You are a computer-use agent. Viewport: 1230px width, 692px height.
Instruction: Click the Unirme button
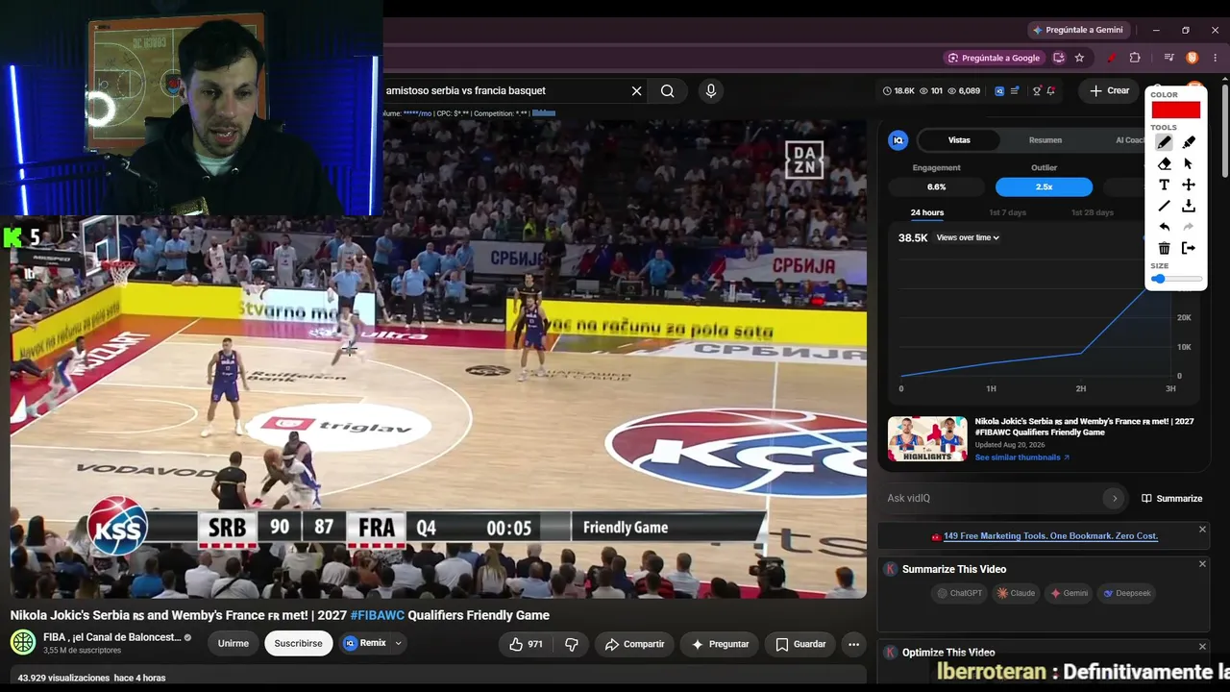[234, 644]
